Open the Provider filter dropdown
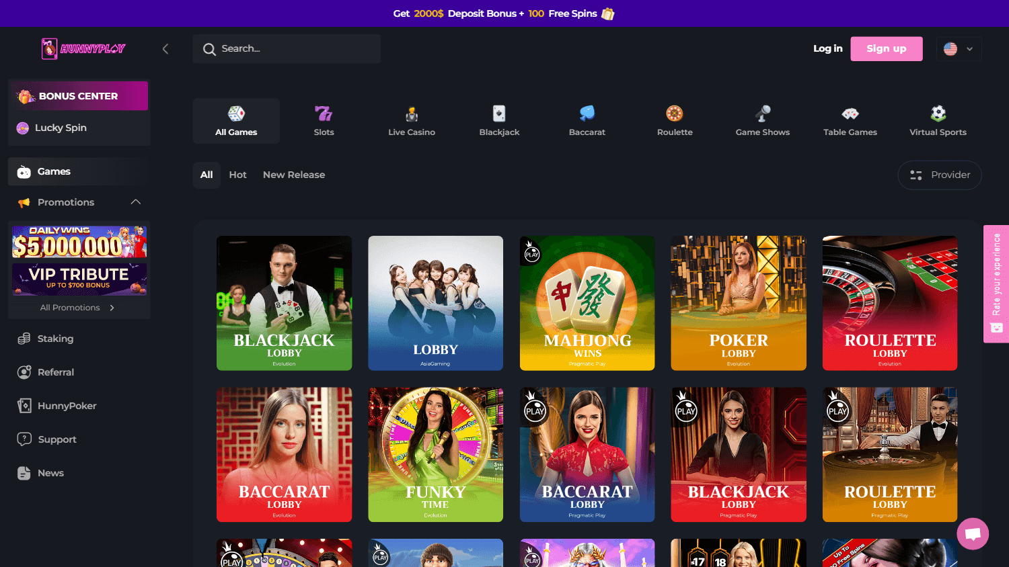Screen dimensions: 1009x567 [x=939, y=175]
